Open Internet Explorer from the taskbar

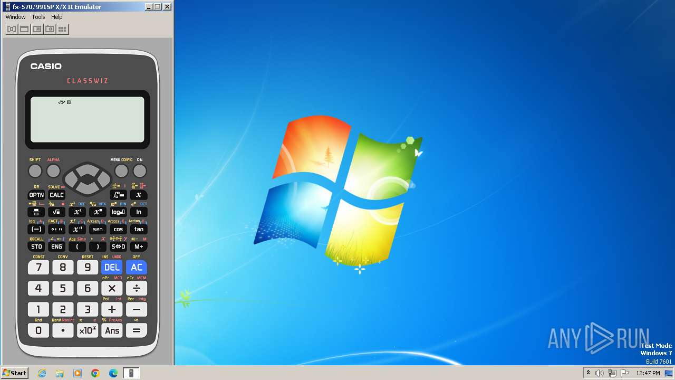point(42,373)
